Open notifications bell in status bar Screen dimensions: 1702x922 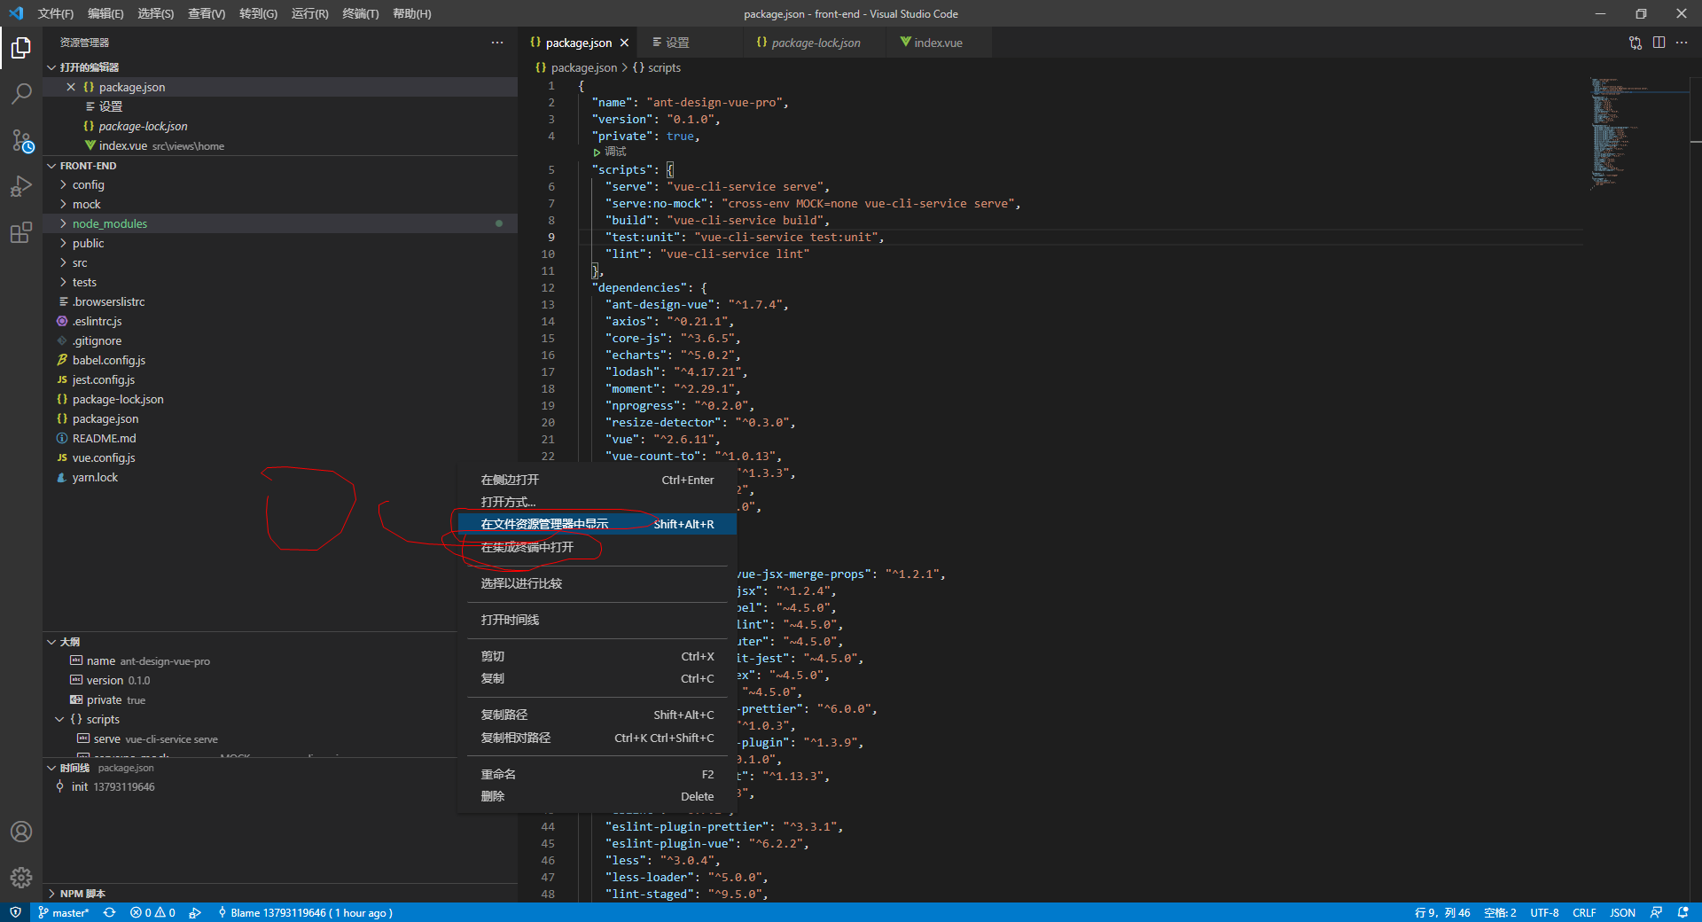[x=1682, y=912]
